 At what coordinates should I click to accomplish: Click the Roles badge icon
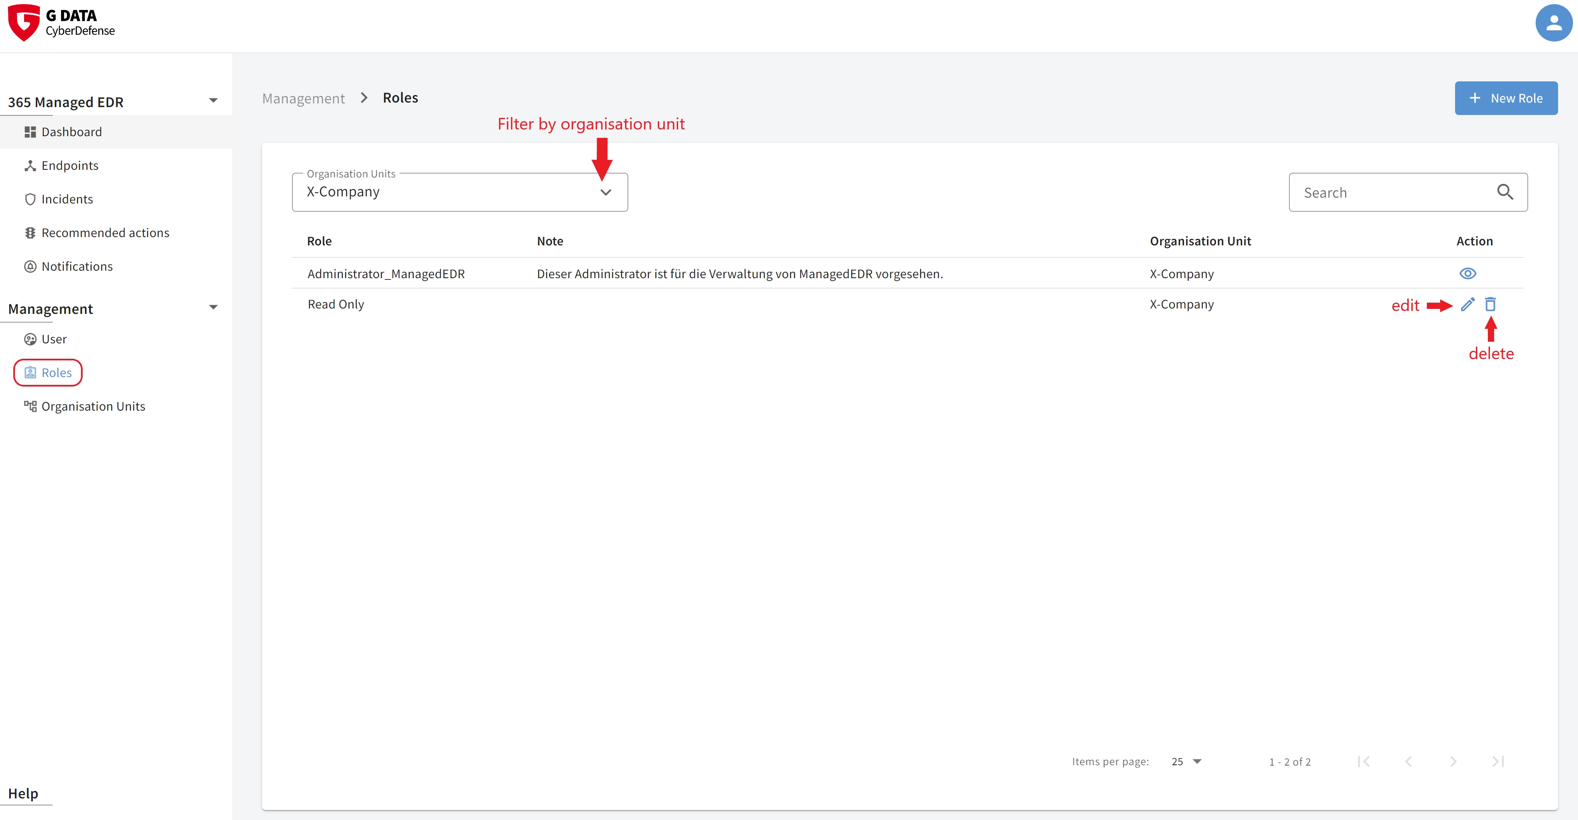click(x=30, y=372)
